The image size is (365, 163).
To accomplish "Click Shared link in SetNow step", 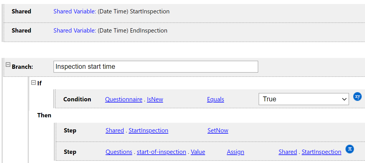I will (115, 130).
